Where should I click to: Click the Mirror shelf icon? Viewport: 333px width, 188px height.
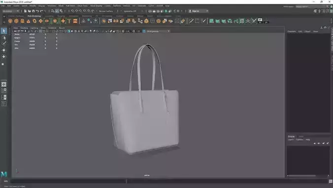click(116, 21)
